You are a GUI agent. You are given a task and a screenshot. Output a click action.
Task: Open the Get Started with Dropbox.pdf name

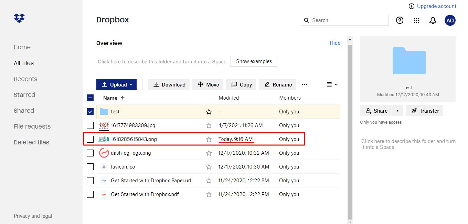[145, 194]
